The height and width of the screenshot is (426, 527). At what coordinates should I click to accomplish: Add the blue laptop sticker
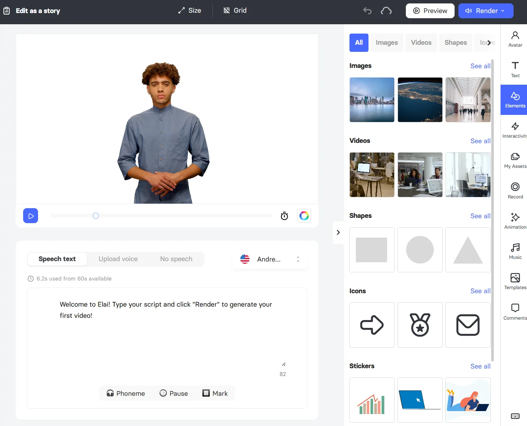(420, 400)
